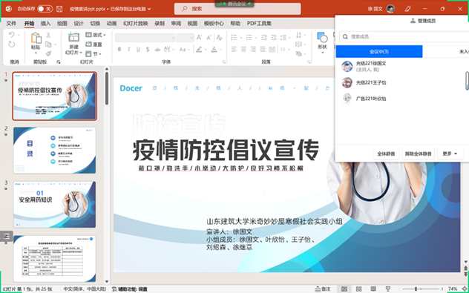Select the slide 3 thumbnail
The height and width of the screenshot is (293, 469).
(x=54, y=205)
